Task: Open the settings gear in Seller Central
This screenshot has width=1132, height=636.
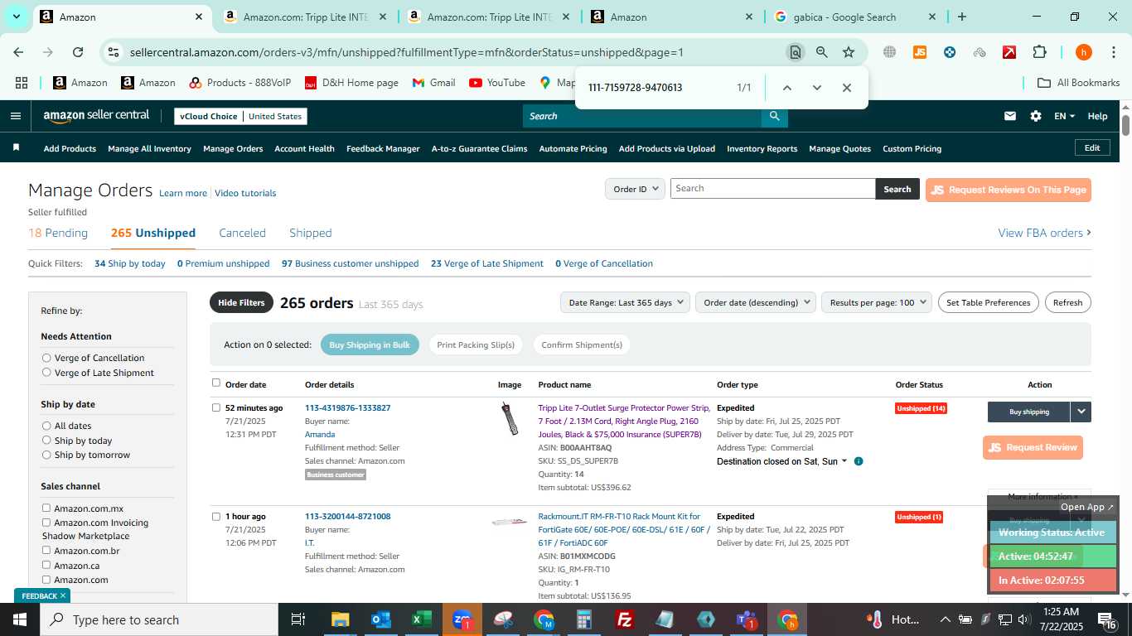Action: pyautogui.click(x=1035, y=116)
